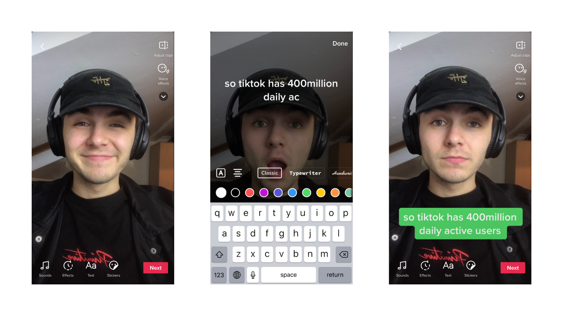Toggle the microphone input for dictation
563x316 pixels.
[252, 274]
